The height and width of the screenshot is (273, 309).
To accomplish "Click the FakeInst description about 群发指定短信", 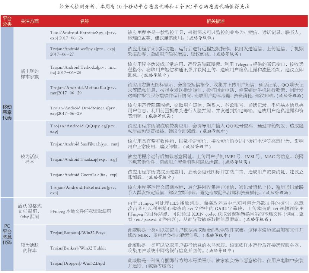I will click(x=216, y=190).
